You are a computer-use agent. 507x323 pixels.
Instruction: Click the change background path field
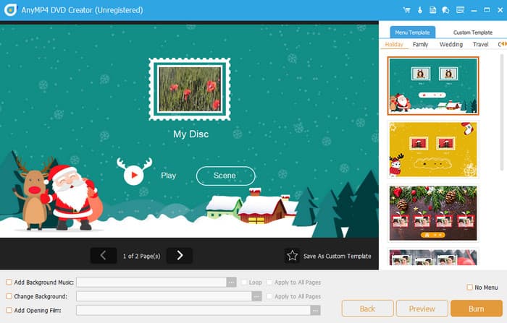coord(164,296)
